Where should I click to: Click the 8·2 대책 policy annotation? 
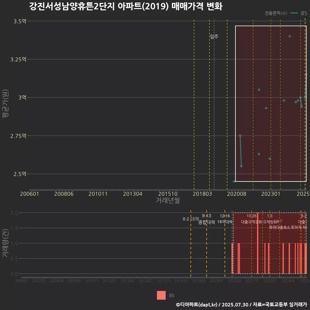point(191,219)
